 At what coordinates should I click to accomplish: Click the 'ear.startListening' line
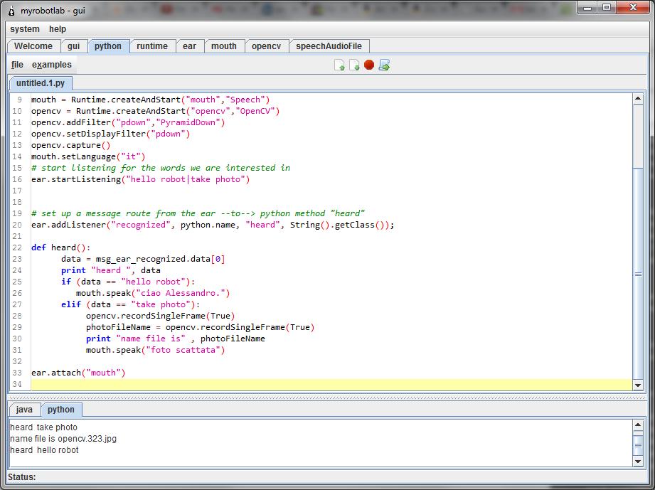(140, 180)
